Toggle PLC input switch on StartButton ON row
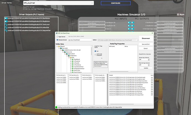The height and width of the screenshot is (115, 191). tap(129, 23)
